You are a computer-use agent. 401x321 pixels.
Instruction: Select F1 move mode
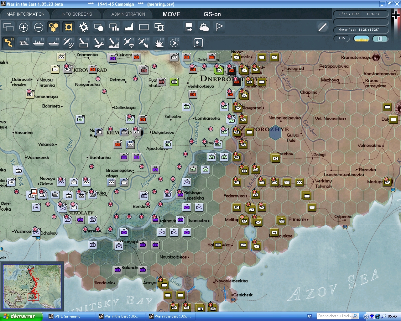click(x=8, y=43)
